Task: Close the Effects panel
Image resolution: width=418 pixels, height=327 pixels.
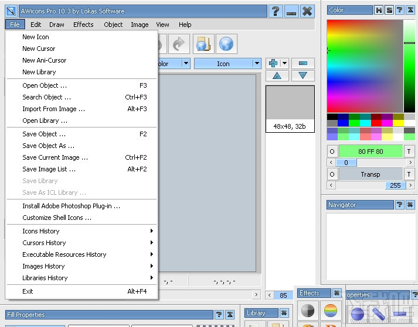Action: tap(337, 293)
